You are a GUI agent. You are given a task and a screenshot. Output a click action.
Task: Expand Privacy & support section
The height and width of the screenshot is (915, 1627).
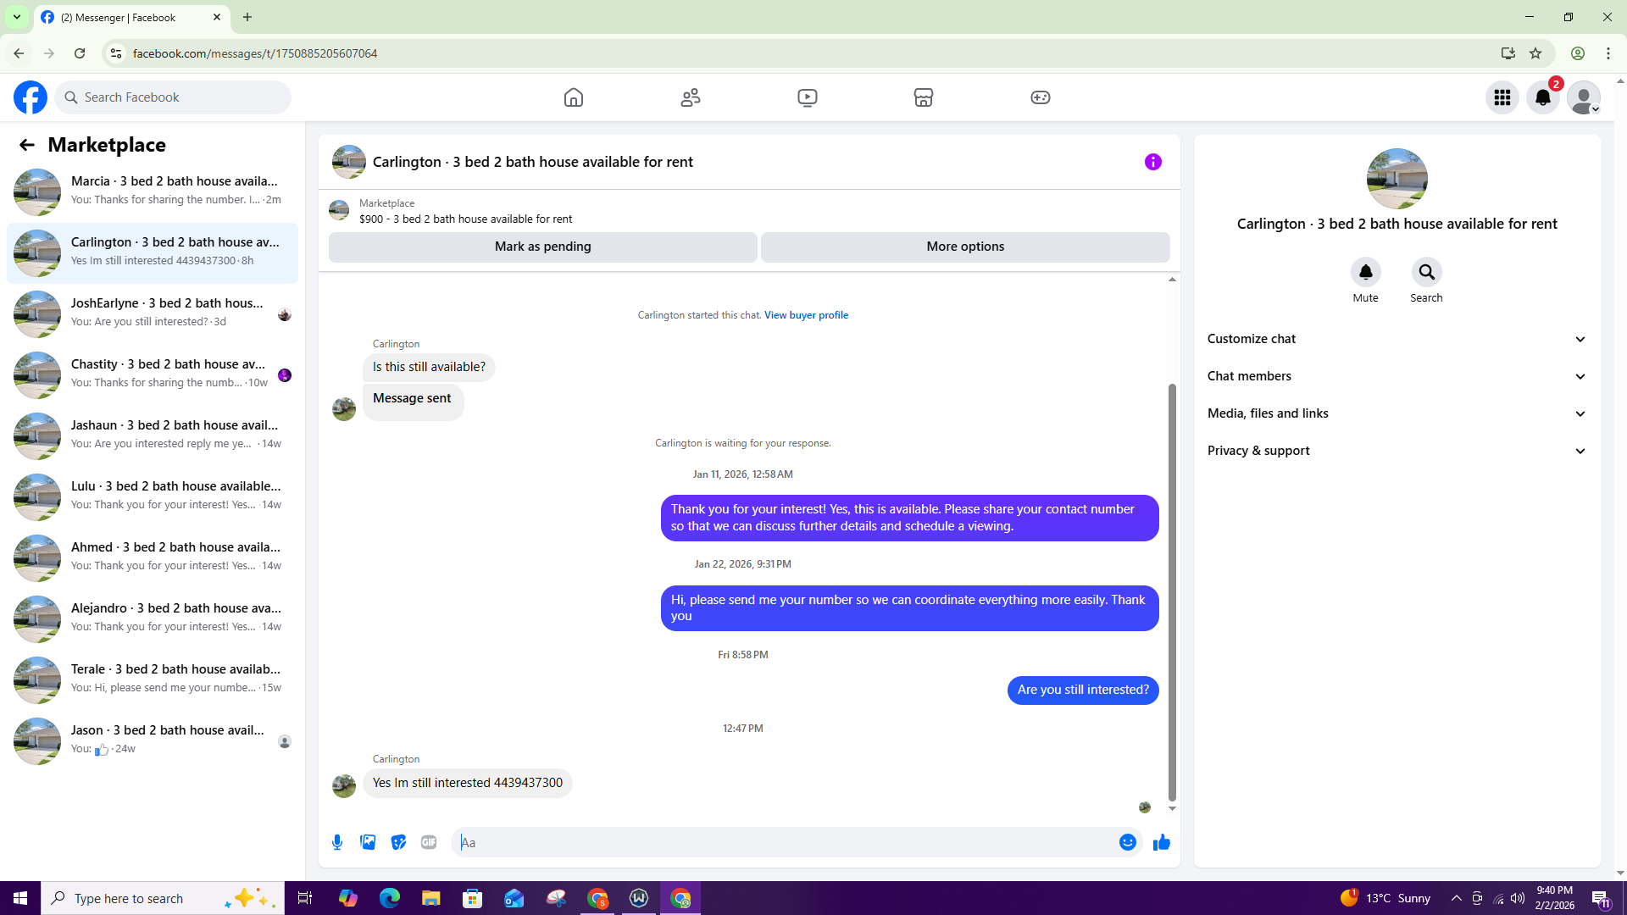pyautogui.click(x=1397, y=451)
